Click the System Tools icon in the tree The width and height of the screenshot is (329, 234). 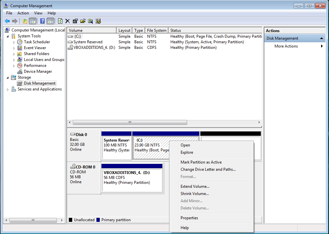pos(13,36)
